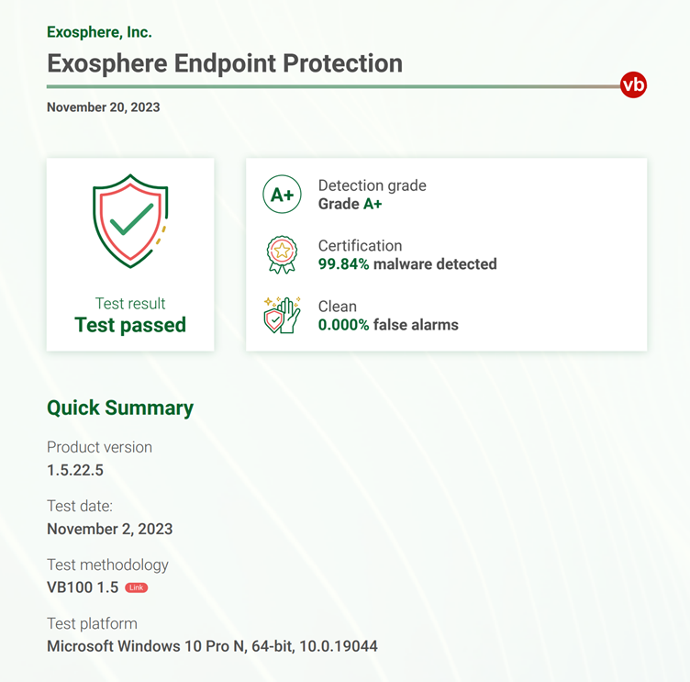
Task: Click the Test passed result text
Action: coord(130,325)
